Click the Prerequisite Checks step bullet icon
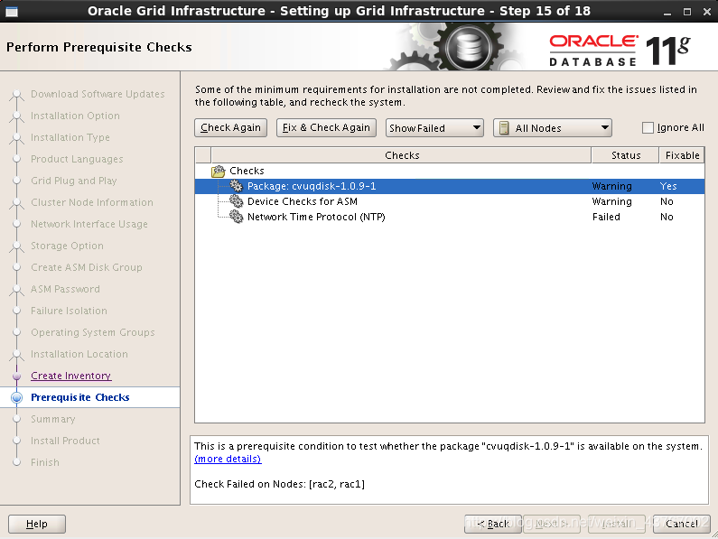 17,397
